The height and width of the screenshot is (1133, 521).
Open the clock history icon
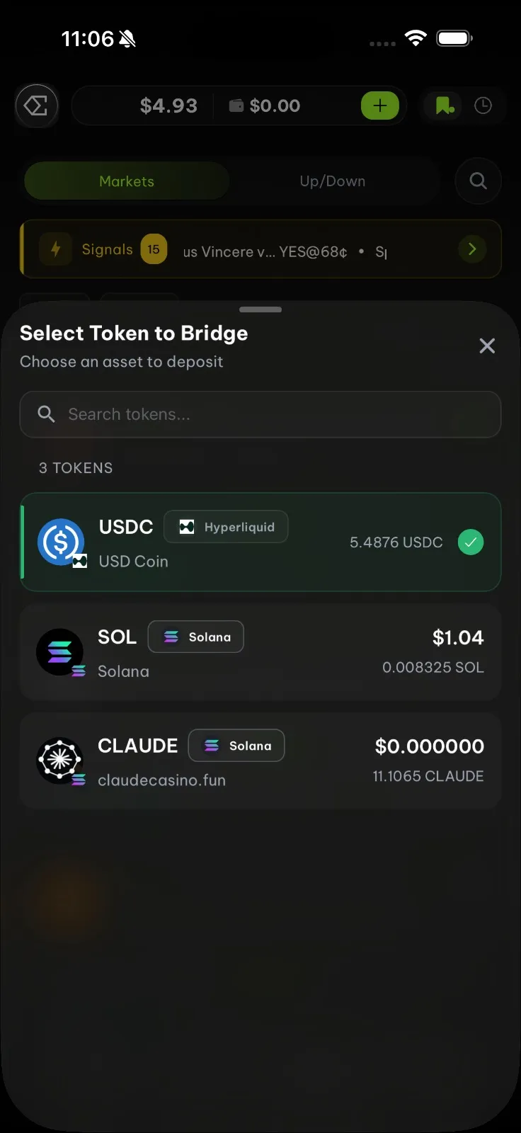coord(483,106)
